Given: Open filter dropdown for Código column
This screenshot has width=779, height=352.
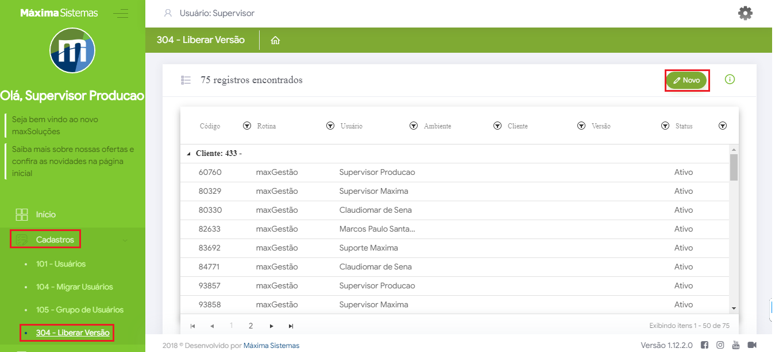Looking at the screenshot, I should pyautogui.click(x=247, y=126).
